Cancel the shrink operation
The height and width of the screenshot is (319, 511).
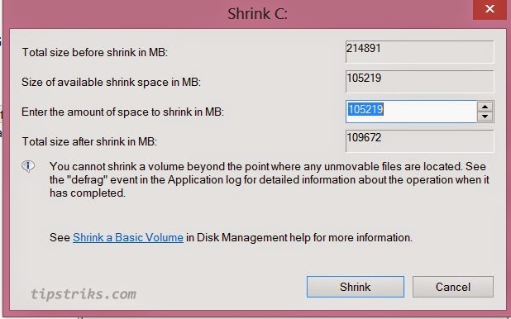point(453,287)
